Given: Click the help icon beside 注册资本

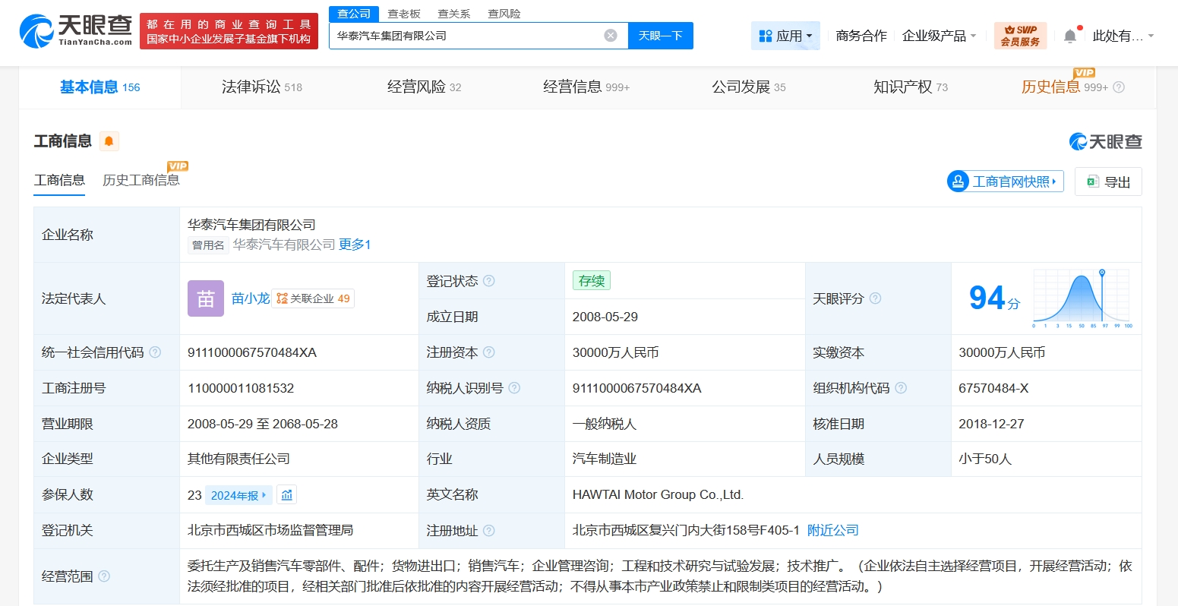Looking at the screenshot, I should [x=489, y=352].
